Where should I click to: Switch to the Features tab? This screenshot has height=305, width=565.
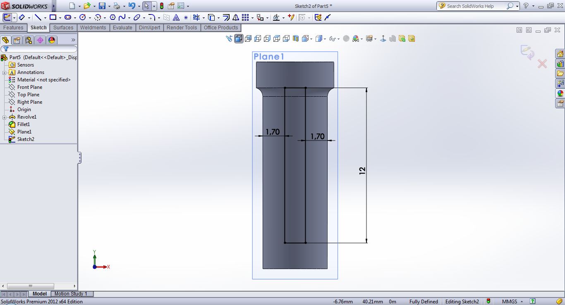tap(13, 28)
